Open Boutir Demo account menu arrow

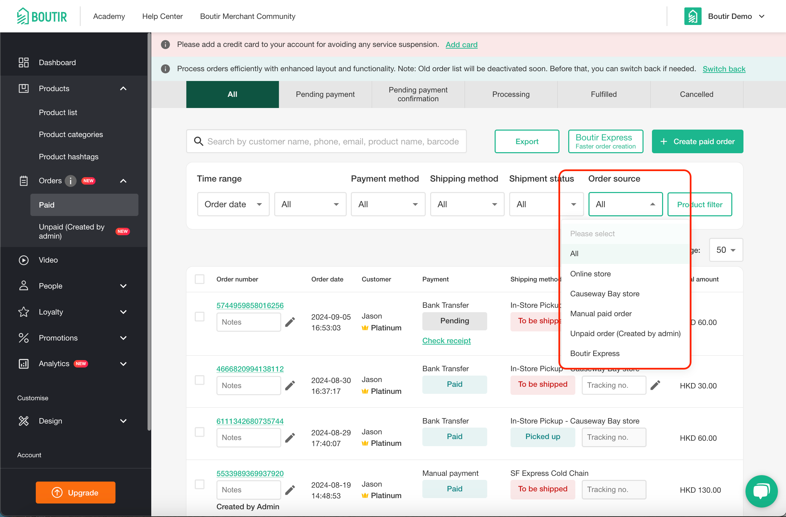762,16
